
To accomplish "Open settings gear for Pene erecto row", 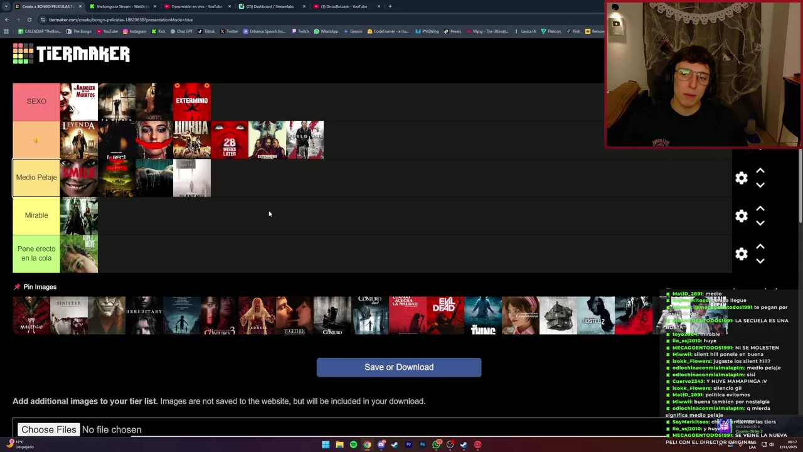I will [742, 254].
